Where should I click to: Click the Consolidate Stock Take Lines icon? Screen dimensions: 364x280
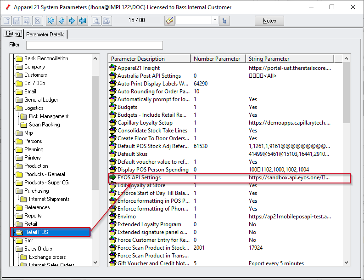(x=113, y=131)
